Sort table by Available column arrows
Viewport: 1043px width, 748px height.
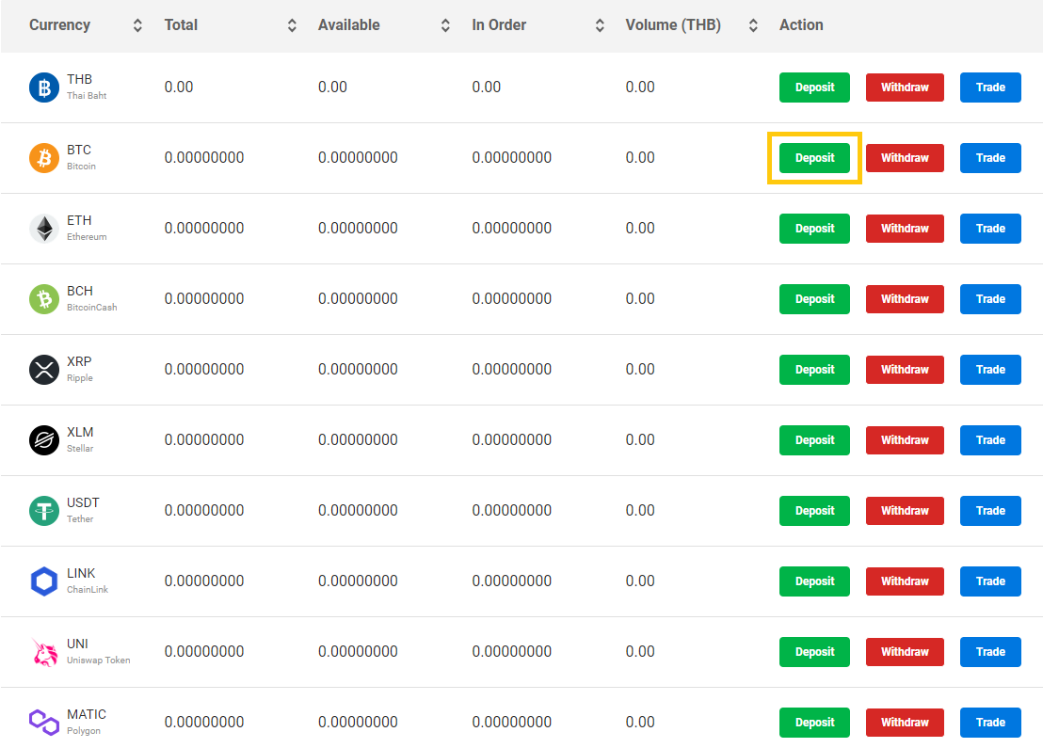(x=445, y=25)
